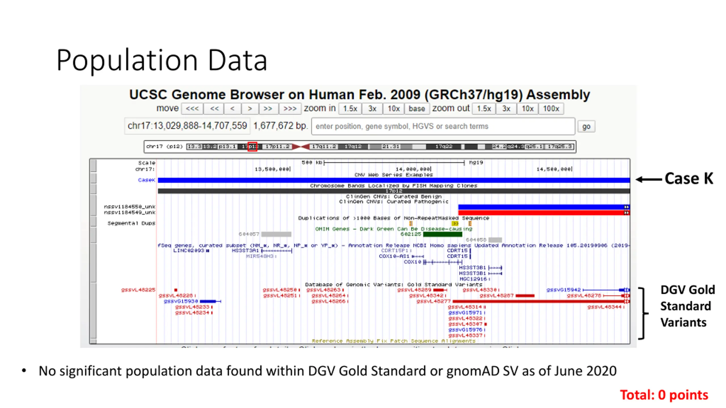Click the position search input field
The image size is (726, 408).
click(443, 126)
